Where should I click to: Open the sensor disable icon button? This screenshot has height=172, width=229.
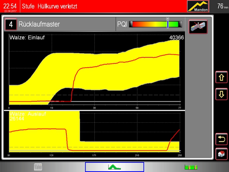(198, 25)
